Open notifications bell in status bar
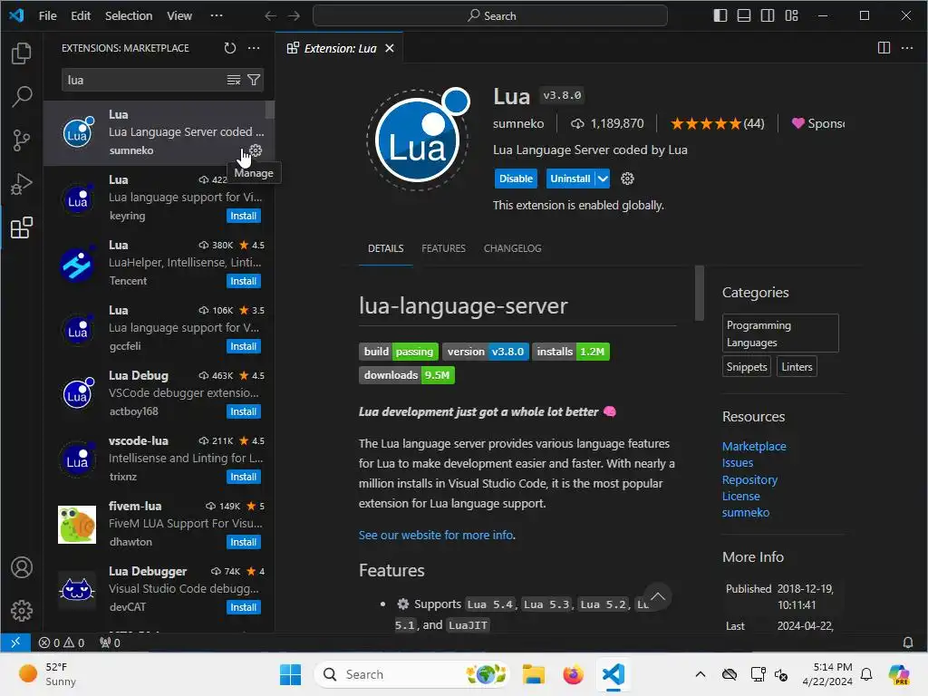The height and width of the screenshot is (696, 928). coord(907,643)
